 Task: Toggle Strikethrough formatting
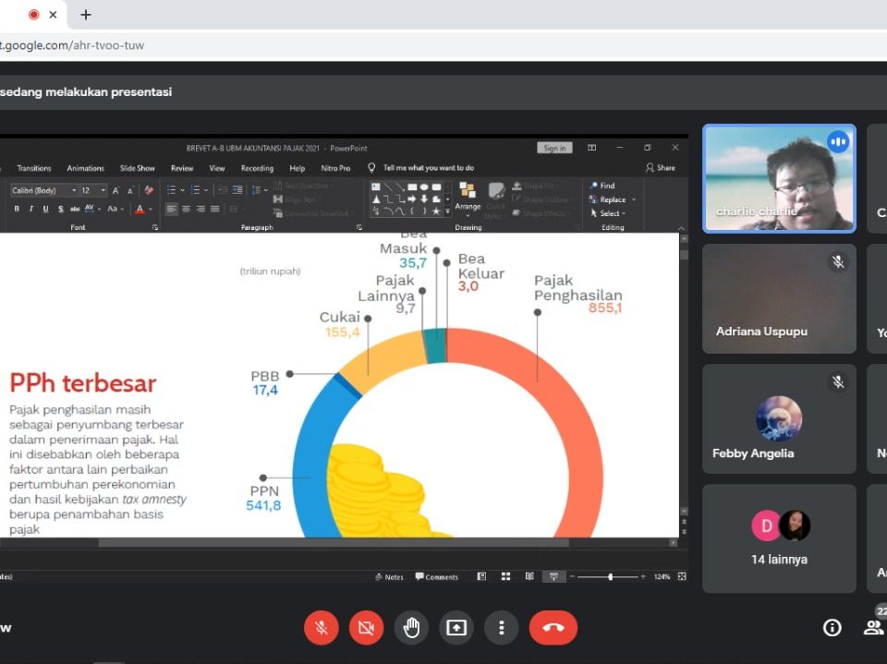pos(75,209)
